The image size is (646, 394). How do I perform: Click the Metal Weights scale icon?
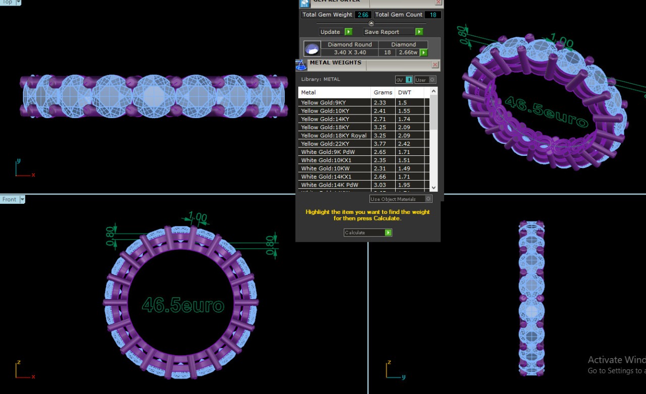301,65
